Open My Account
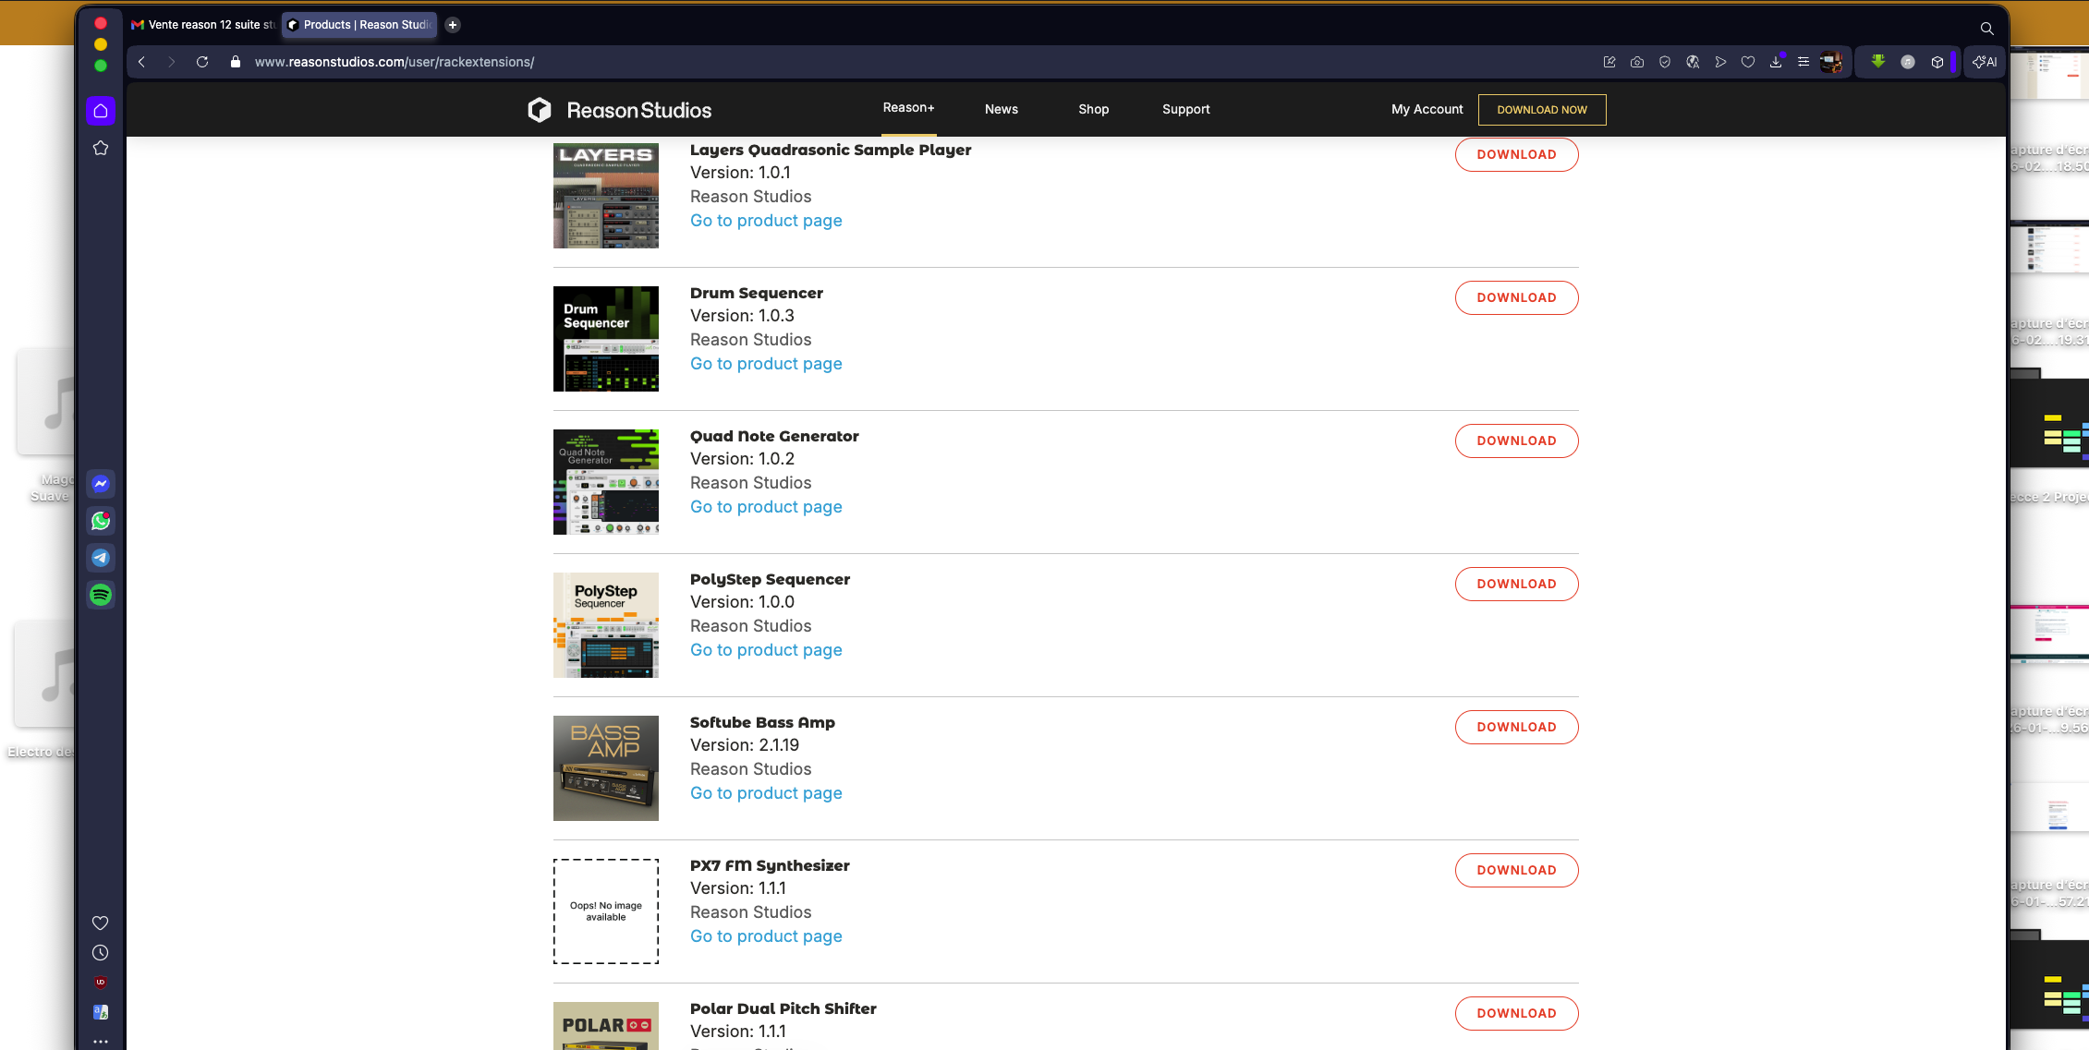The image size is (2089, 1050). coord(1427,109)
